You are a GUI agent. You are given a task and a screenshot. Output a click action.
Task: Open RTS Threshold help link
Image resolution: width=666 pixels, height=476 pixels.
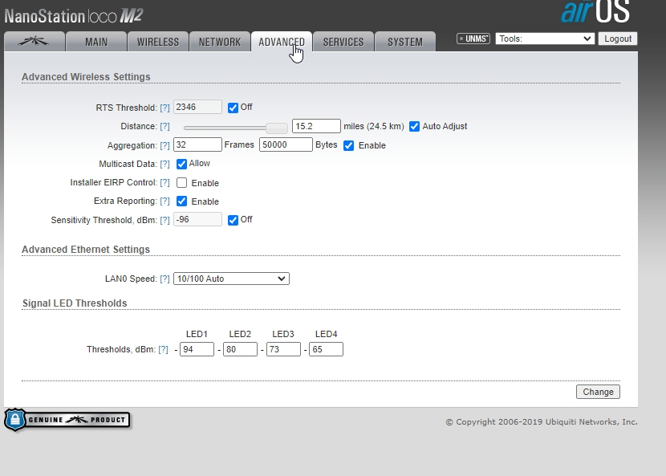tap(164, 108)
